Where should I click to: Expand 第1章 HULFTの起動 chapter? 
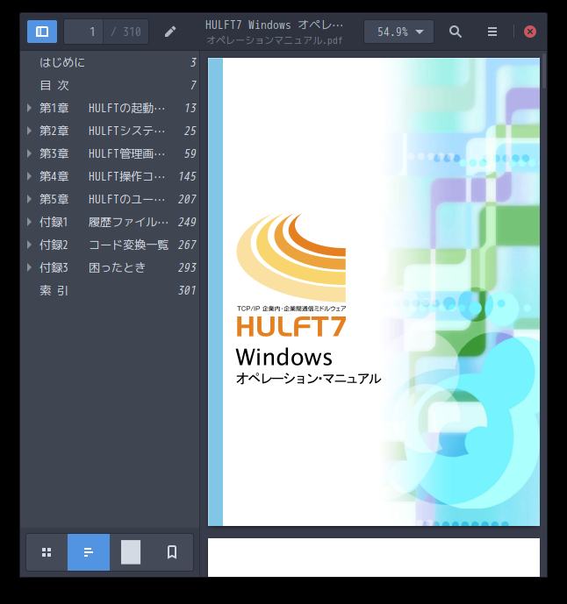(x=29, y=108)
